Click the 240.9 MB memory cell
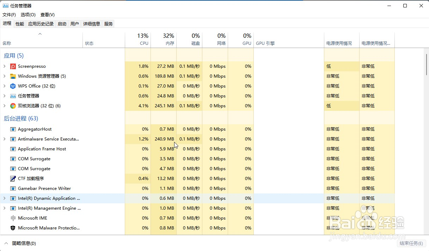The width and height of the screenshot is (429, 251). click(164, 139)
